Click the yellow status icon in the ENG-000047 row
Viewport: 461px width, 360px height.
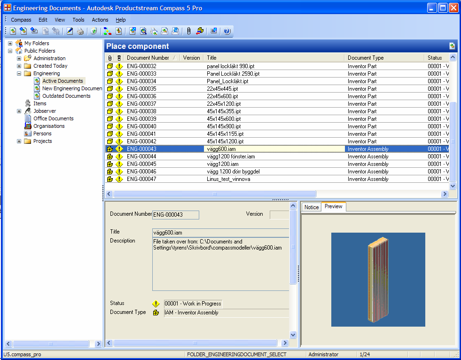pos(119,179)
